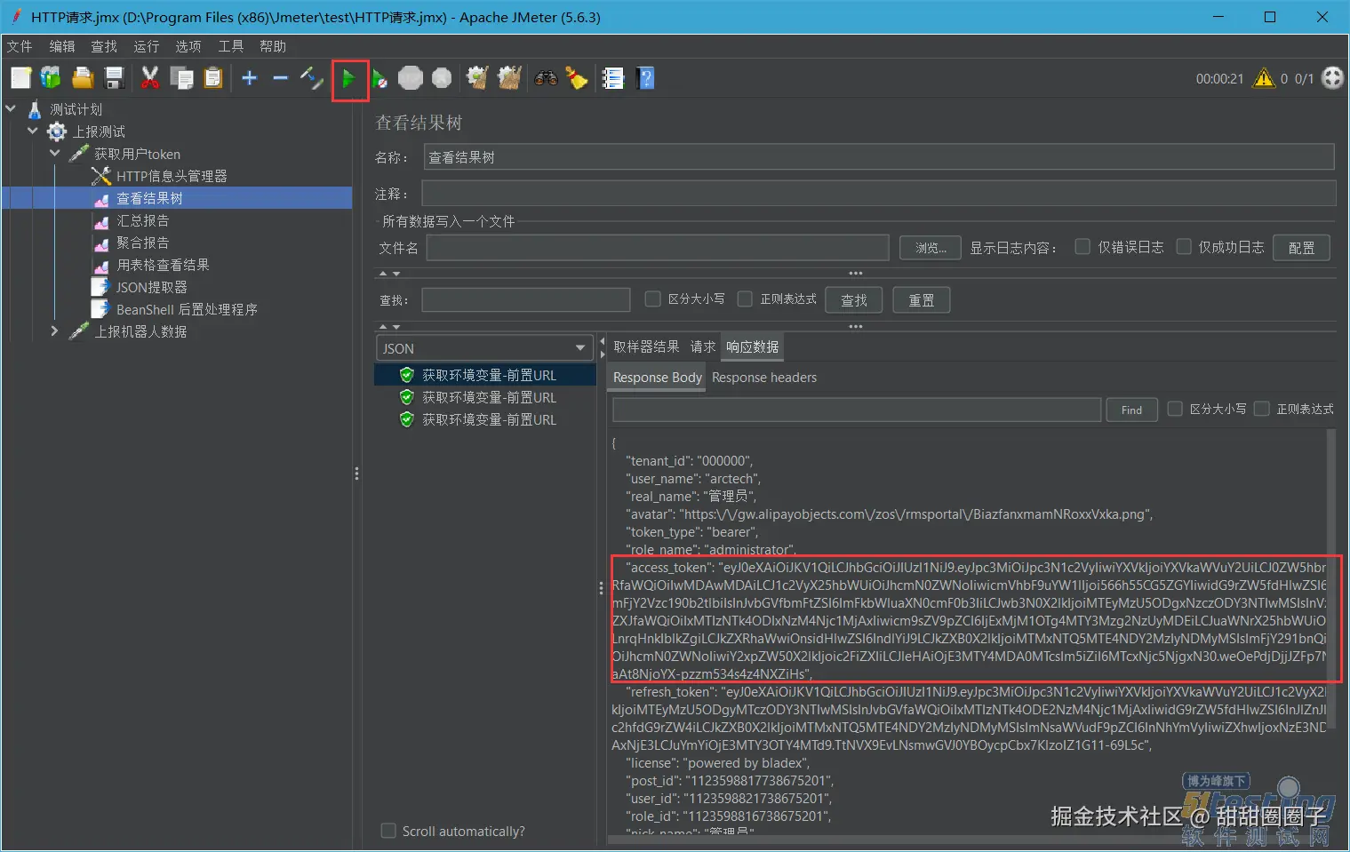This screenshot has width=1350, height=852.
Task: Click the Open file folder icon
Action: coord(83,78)
